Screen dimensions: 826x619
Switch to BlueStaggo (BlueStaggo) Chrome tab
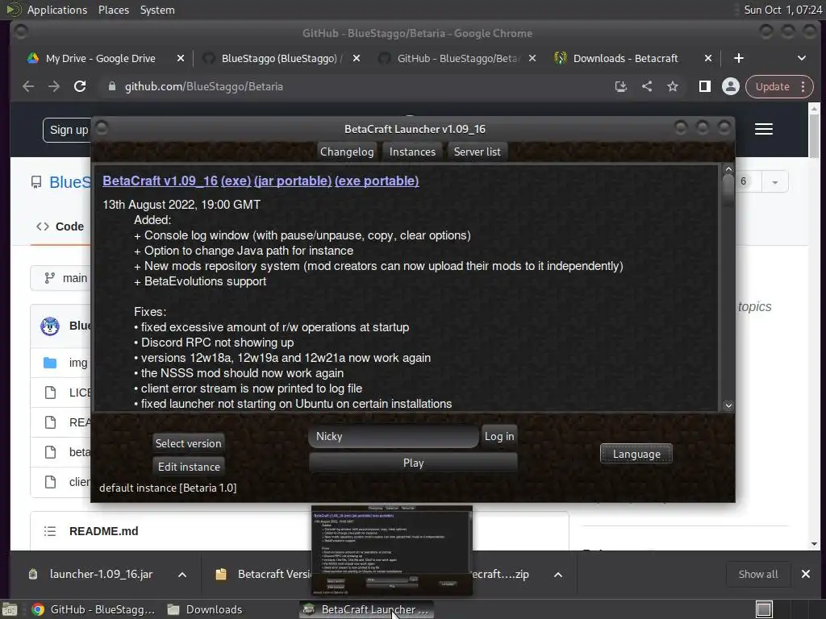pyautogui.click(x=279, y=58)
